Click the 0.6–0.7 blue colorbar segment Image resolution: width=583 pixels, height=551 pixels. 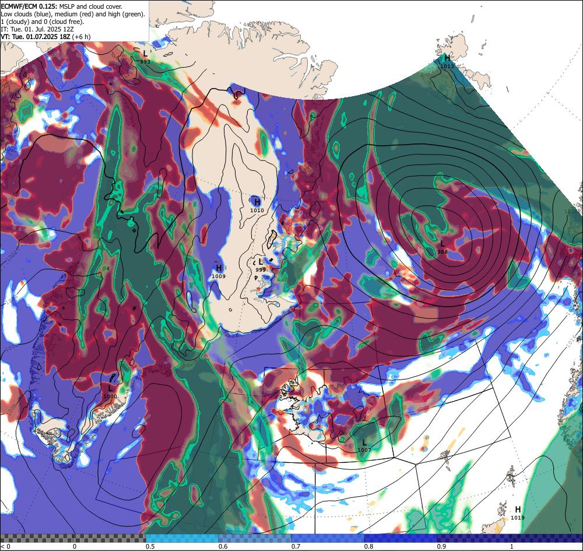point(255,538)
